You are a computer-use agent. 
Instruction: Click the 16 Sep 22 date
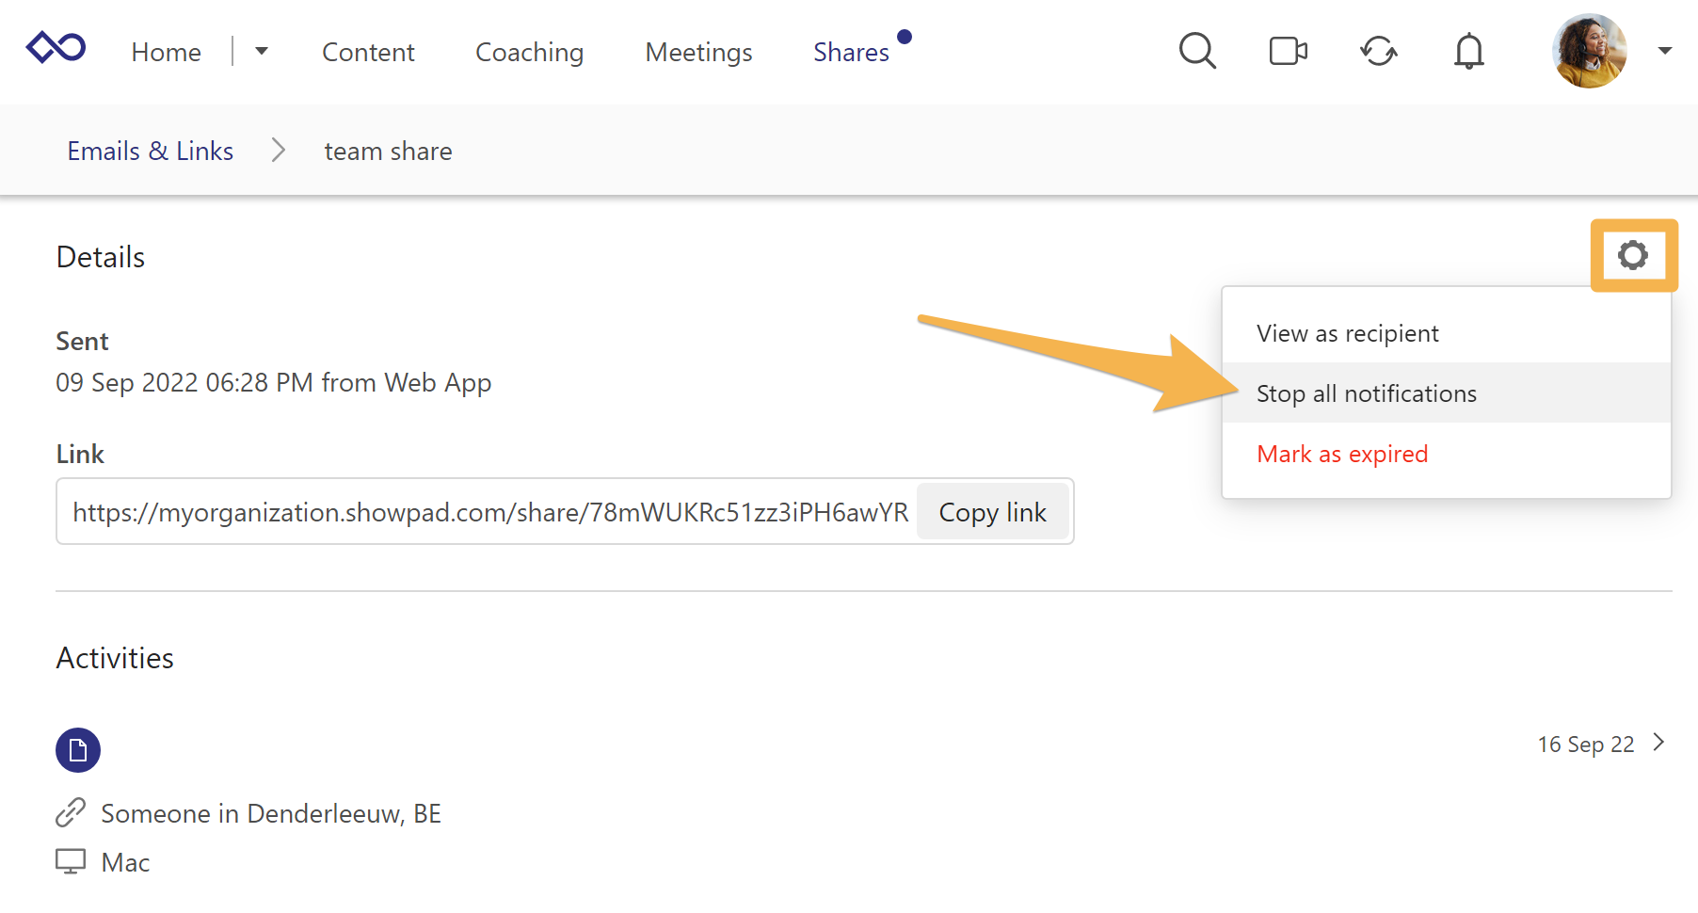pos(1586,745)
